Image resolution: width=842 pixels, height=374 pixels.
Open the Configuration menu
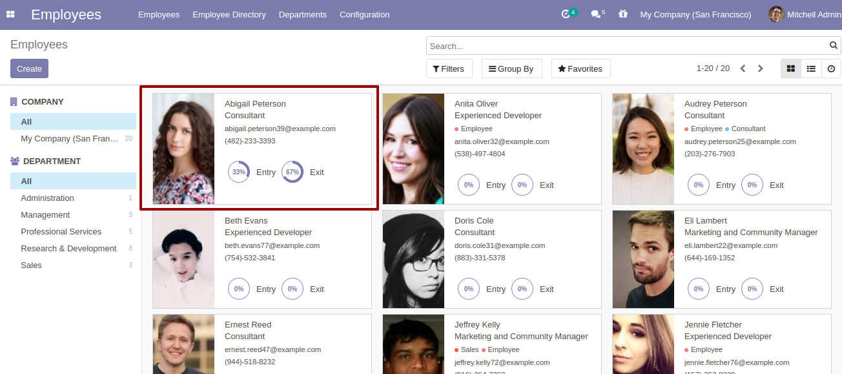(x=365, y=14)
